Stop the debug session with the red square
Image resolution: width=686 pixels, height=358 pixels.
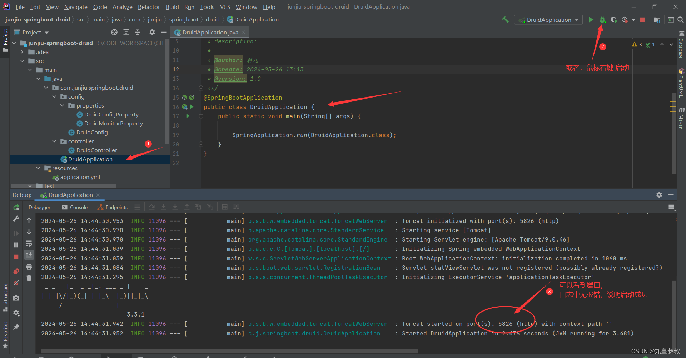click(16, 257)
